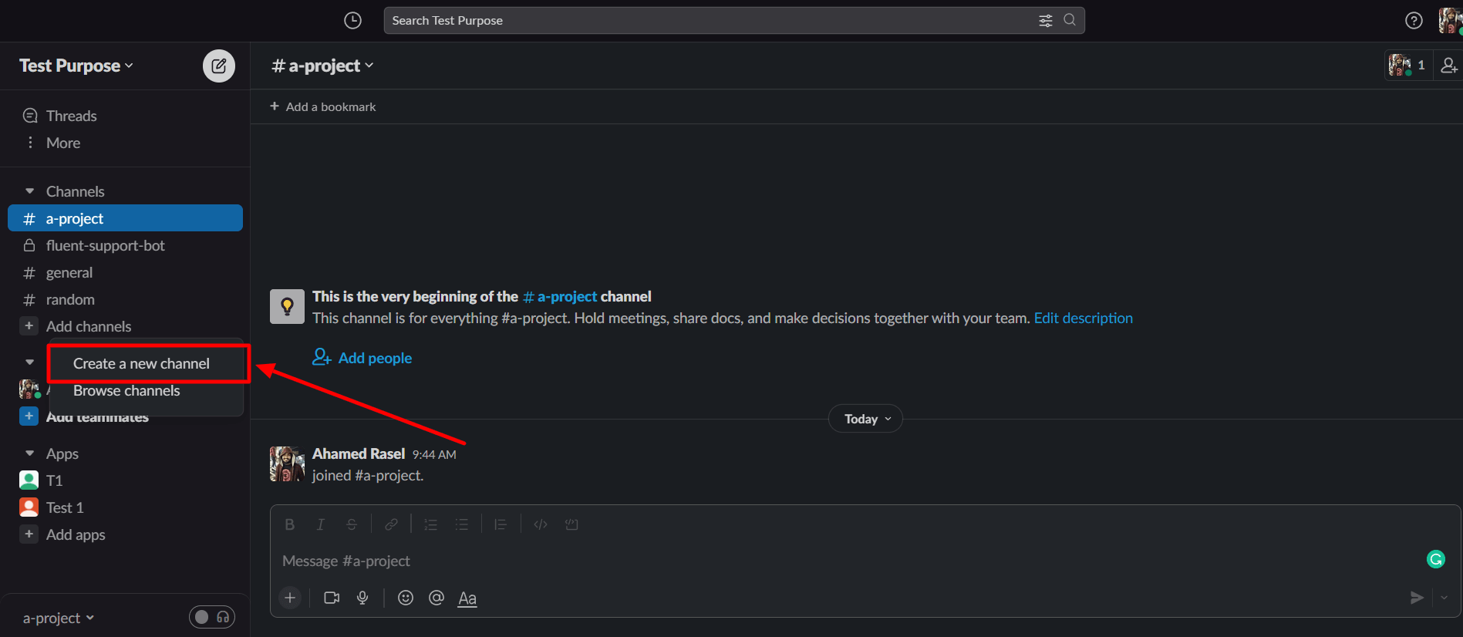
Task: Click the plus icon next to Add channels
Action: coord(29,325)
